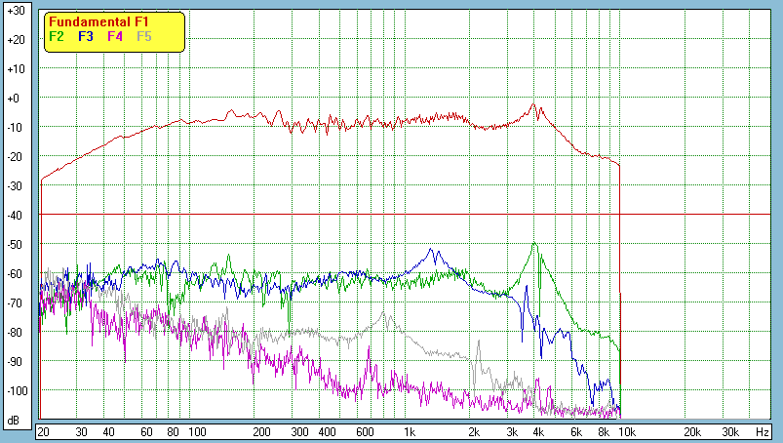Viewport: 783px width, 443px height.
Task: Click the 10k frequency axis label
Action: coord(629,431)
